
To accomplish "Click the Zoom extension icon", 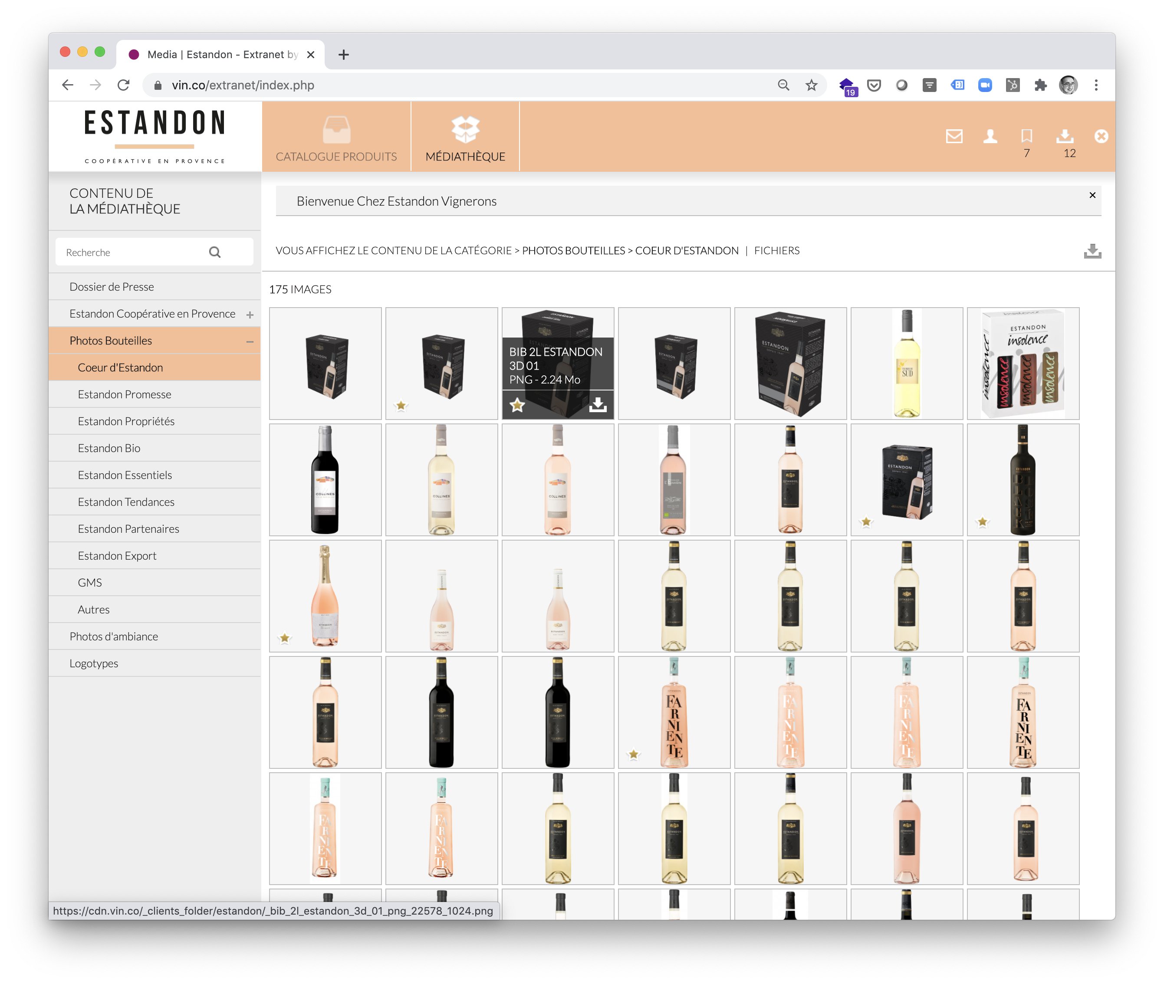I will (x=985, y=85).
